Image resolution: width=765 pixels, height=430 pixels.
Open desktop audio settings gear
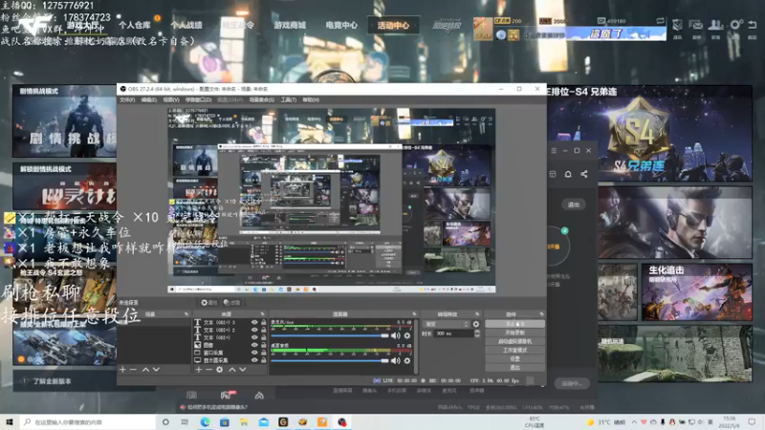(407, 361)
